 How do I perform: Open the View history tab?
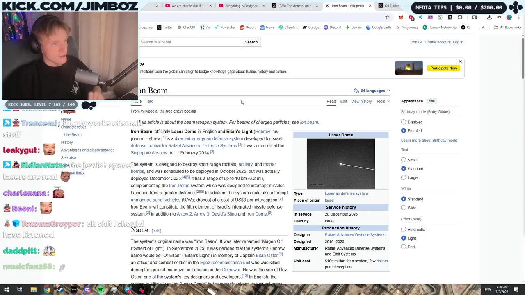361,101
